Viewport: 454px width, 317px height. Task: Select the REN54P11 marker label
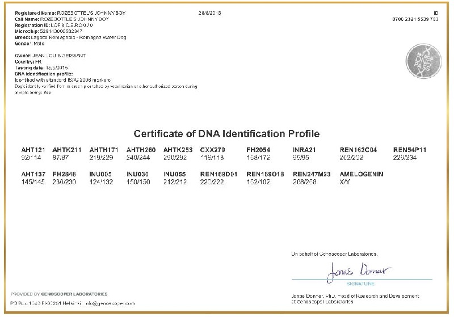(410, 150)
